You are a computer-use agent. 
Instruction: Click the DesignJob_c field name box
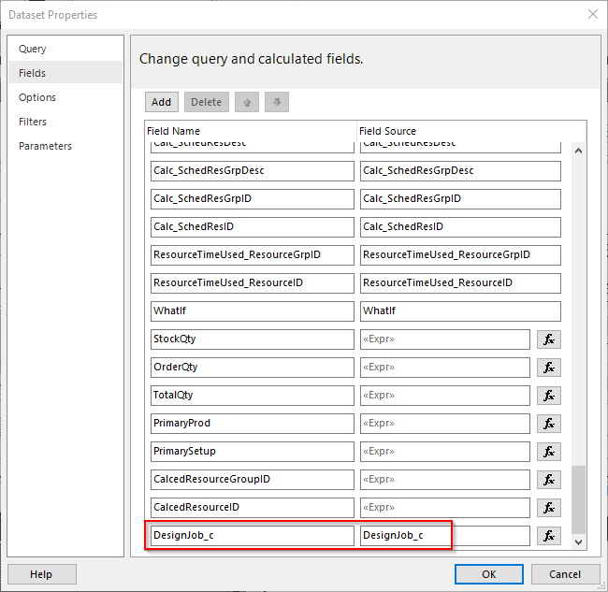pyautogui.click(x=252, y=536)
